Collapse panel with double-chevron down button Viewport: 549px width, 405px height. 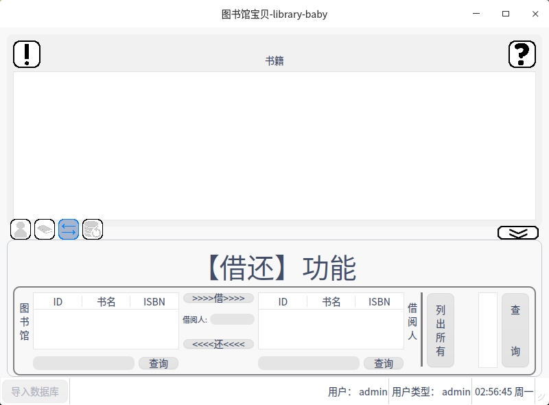[517, 233]
